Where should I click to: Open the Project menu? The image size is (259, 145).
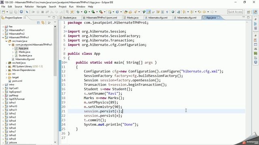point(62,6)
